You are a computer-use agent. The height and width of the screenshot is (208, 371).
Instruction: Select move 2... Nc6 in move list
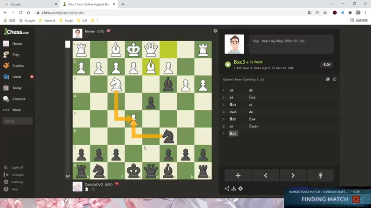pos(252,98)
